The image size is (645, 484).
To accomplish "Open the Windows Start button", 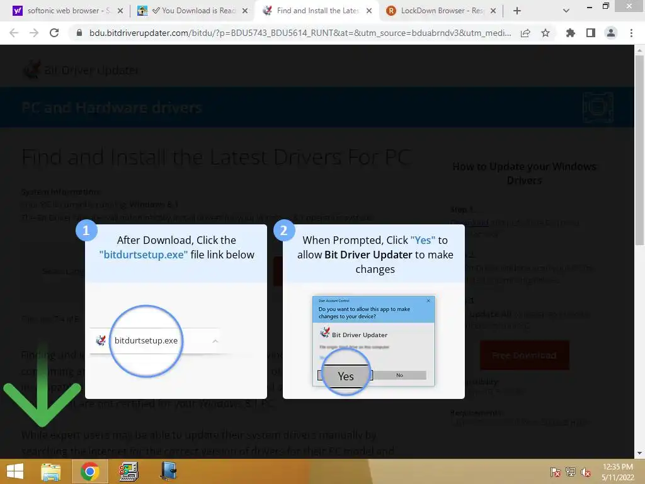I will [15, 471].
